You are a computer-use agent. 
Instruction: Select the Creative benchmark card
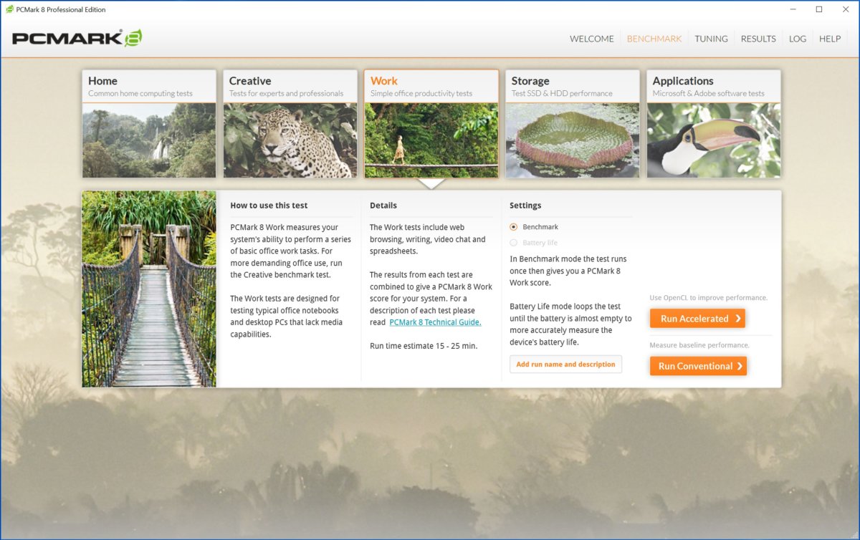pyautogui.click(x=290, y=123)
